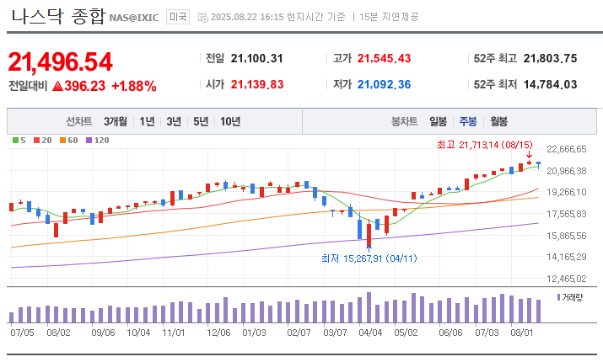Click the 12,465.02 axis value
This screenshot has width=603, height=362.
pos(567,279)
